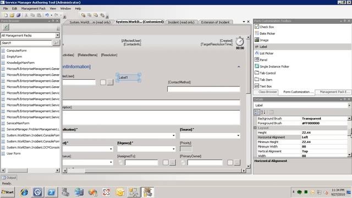Click the Paste toolbar icon
This screenshot has width=352, height=198.
(x=39, y=15)
